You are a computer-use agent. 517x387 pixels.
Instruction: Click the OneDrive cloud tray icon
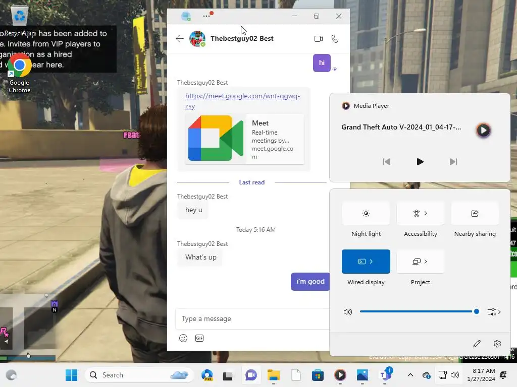click(426, 375)
